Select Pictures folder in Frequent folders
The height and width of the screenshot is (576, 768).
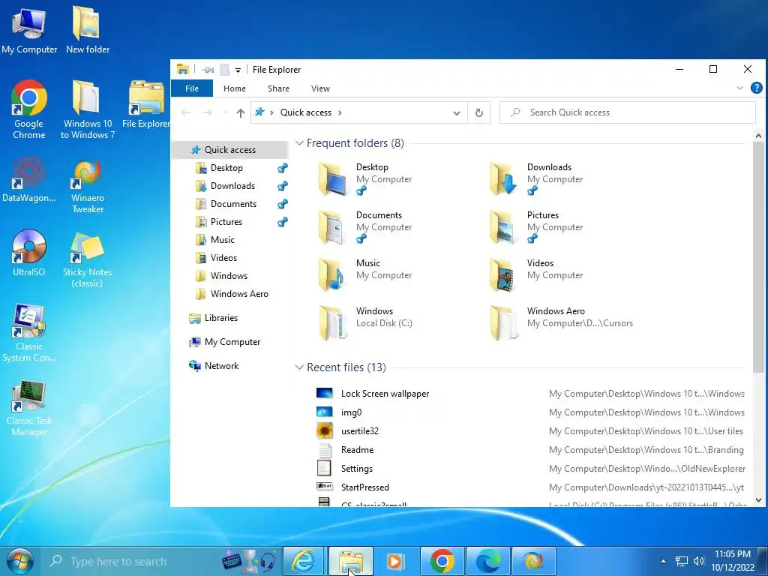537,227
